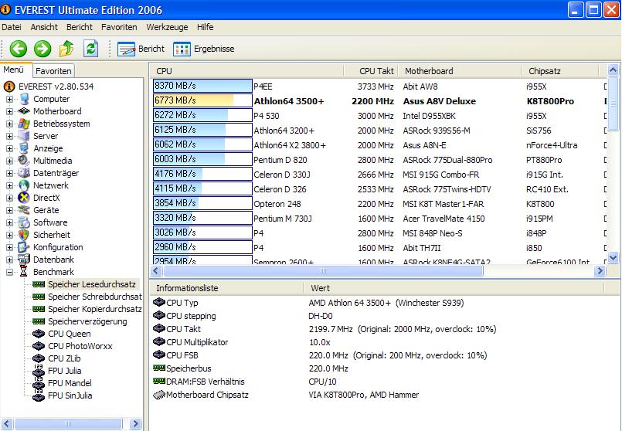This screenshot has height=431, width=622.
Task: Switch to the Favoriten tab in the sidebar
Action: [x=53, y=71]
